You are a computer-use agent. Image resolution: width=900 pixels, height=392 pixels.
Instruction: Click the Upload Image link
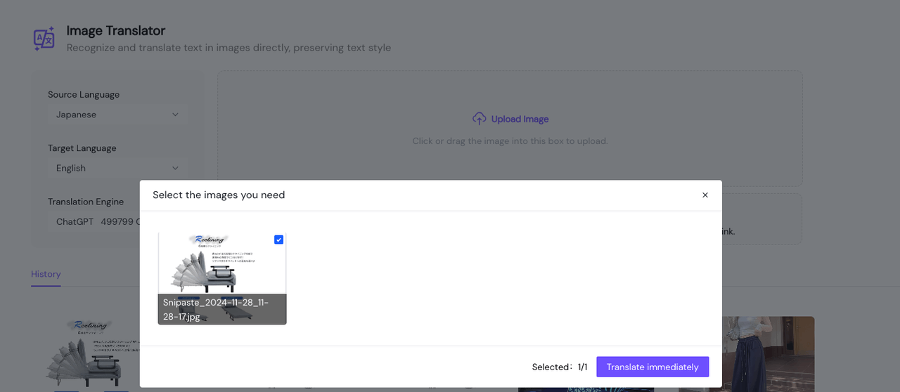(x=520, y=119)
